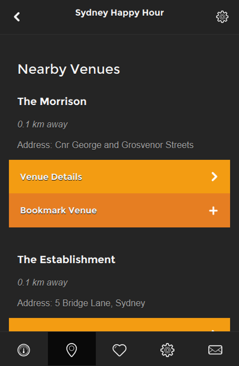This screenshot has height=366, width=239.
Task: Click the Sydney Happy Hour header title
Action: [119, 13]
